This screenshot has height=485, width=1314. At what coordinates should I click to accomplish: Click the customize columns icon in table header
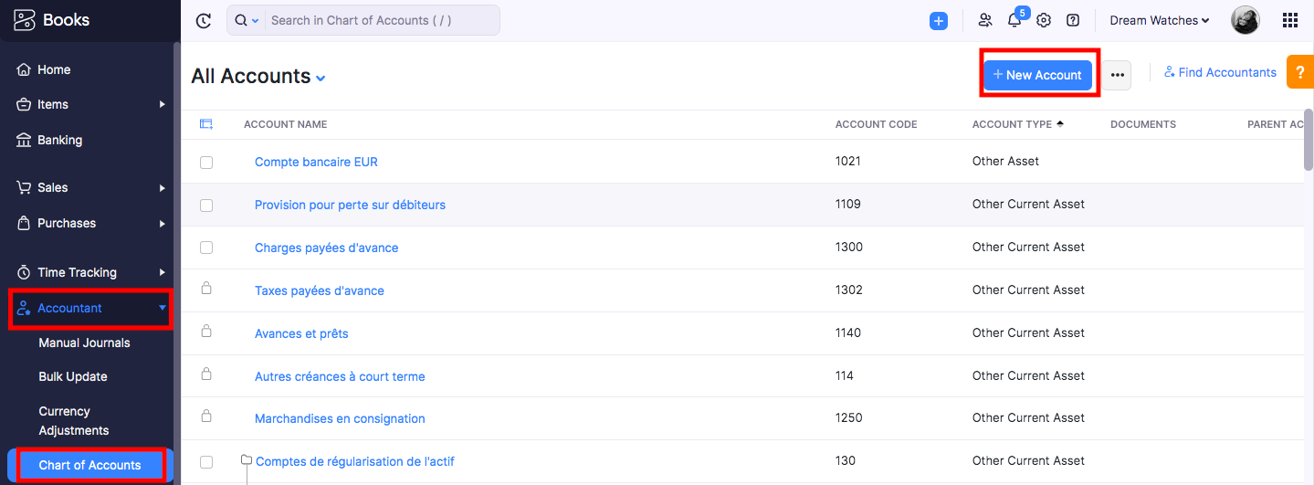click(x=206, y=124)
